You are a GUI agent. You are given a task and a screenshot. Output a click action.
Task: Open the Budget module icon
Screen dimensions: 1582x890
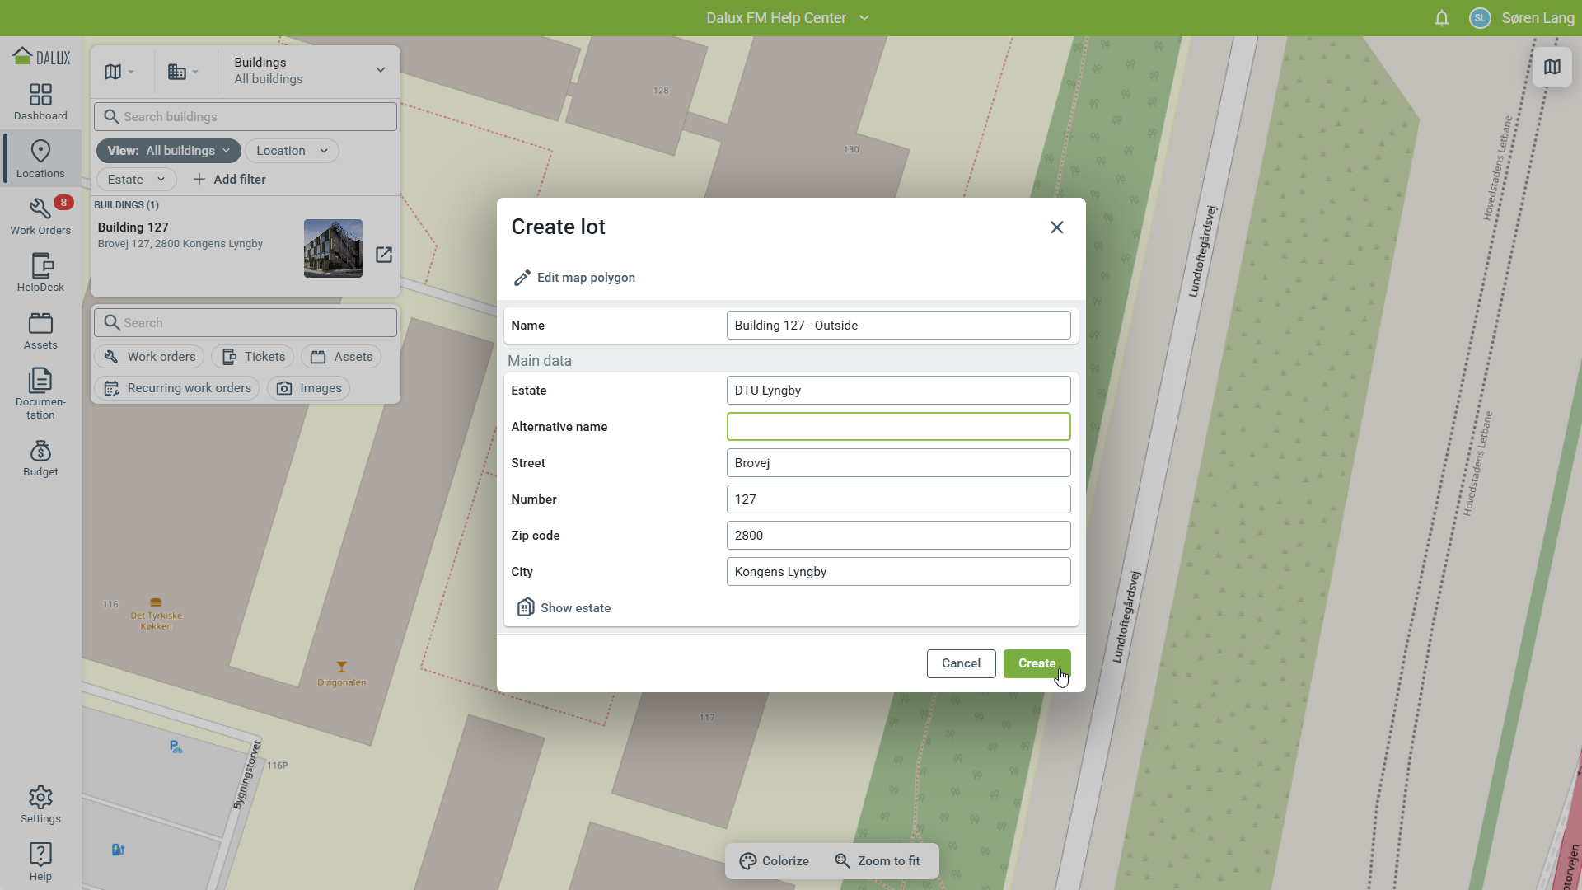click(x=40, y=458)
